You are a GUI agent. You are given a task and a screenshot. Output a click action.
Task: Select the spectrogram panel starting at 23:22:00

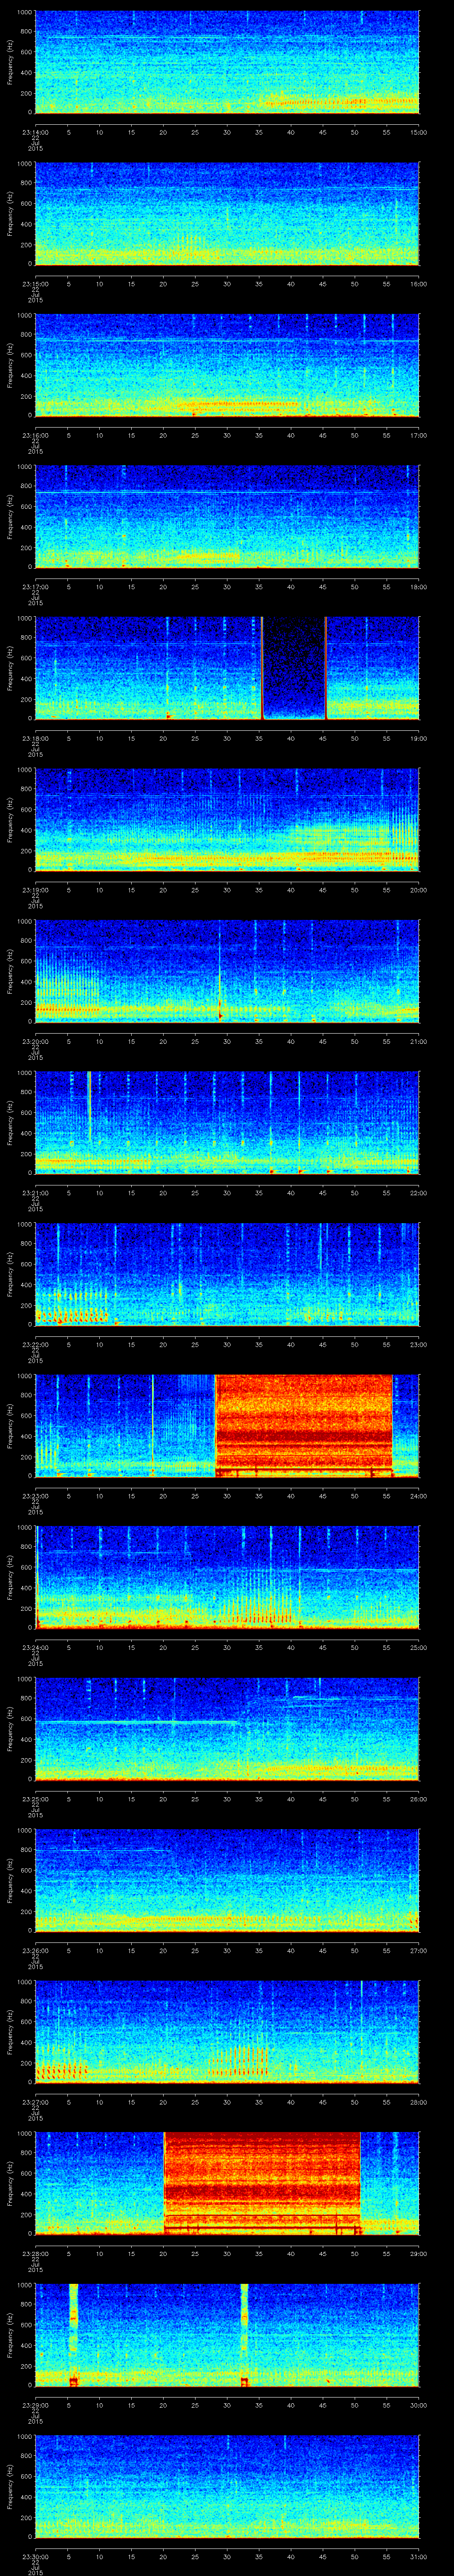tap(227, 1274)
